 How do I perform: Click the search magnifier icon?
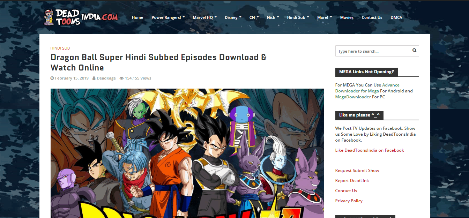tap(415, 51)
